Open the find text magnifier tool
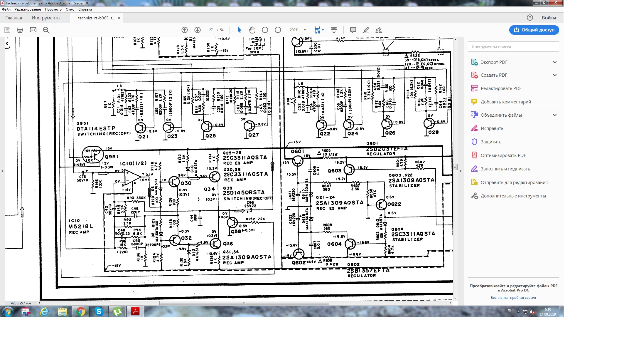Image resolution: width=634 pixels, height=357 pixels. pyautogui.click(x=46, y=30)
